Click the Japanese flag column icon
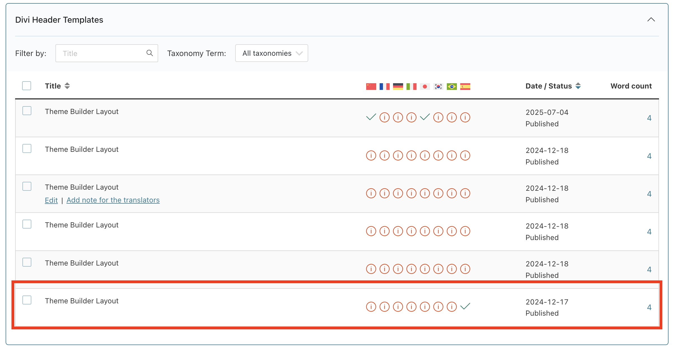Viewport: 673px width, 349px height. click(425, 87)
